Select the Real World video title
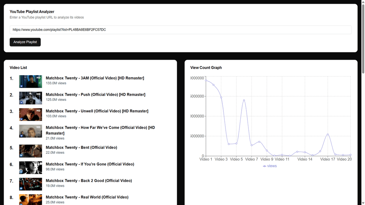This screenshot has width=365, height=205. tap(87, 197)
